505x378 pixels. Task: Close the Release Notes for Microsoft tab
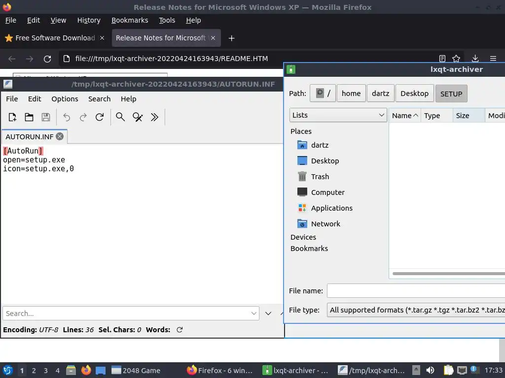213,38
